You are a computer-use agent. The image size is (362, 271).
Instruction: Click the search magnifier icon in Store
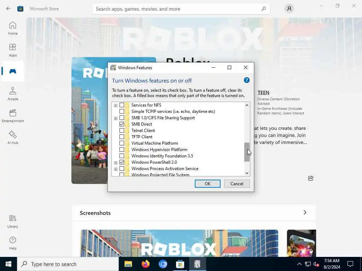click(x=264, y=9)
